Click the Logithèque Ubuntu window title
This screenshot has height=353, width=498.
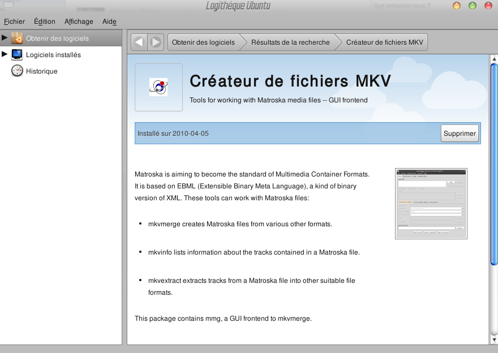coord(238,6)
